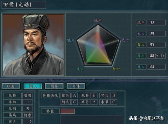Click Tian Feng's portrait image
Image resolution: width=168 pixels, height=124 pixels.
33,44
